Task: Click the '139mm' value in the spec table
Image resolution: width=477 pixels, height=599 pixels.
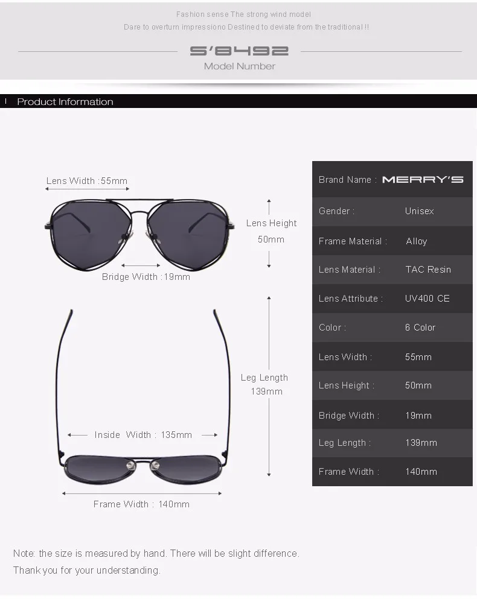Action: (421, 443)
